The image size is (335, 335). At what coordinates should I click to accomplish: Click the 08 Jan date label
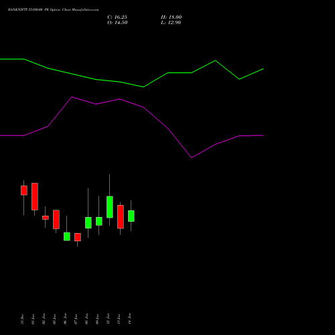click(x=86, y=319)
